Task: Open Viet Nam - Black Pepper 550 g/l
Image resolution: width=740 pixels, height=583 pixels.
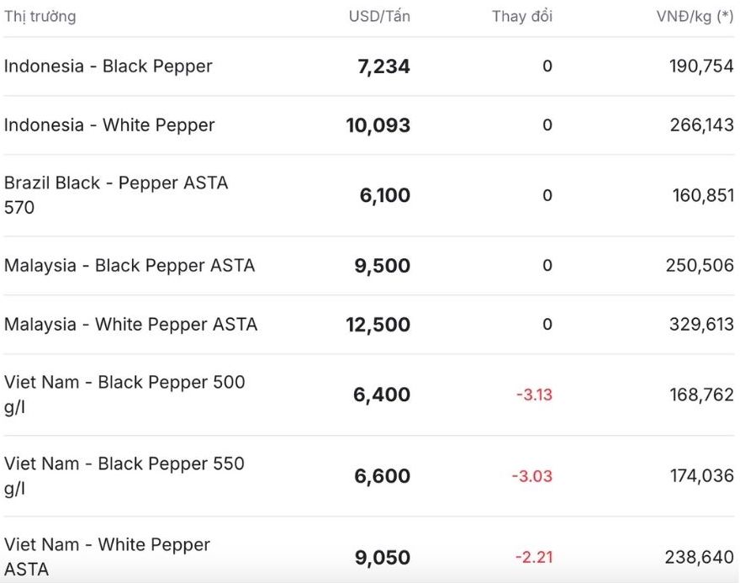Action: tap(124, 476)
